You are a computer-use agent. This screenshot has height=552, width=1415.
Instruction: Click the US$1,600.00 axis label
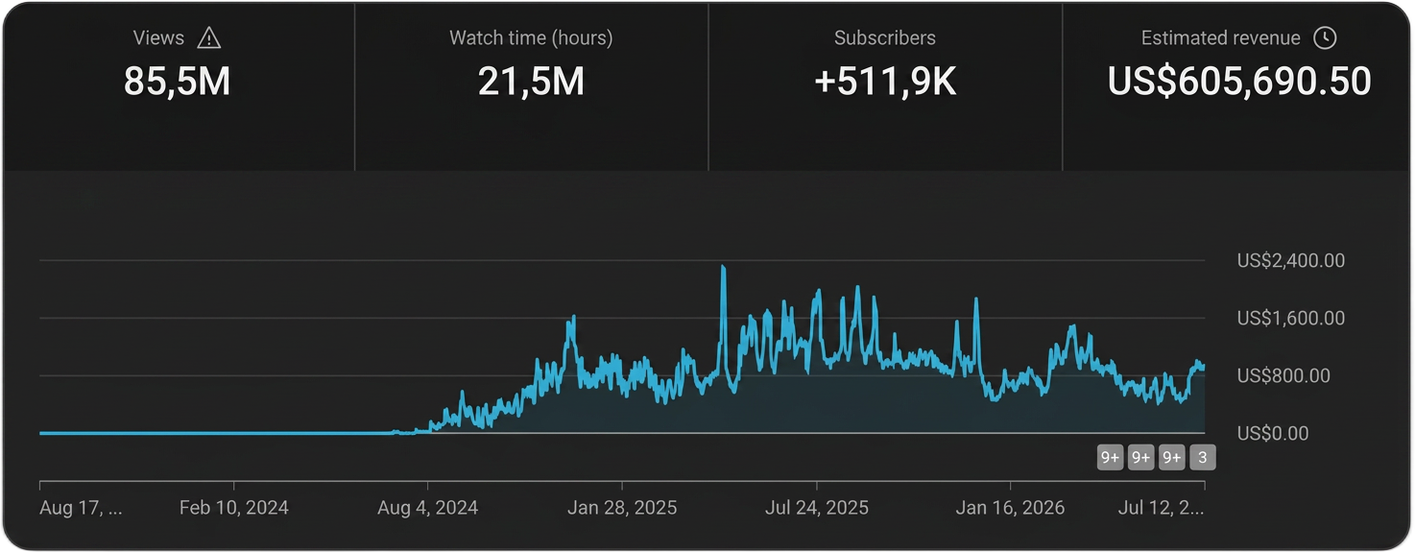[1291, 318]
